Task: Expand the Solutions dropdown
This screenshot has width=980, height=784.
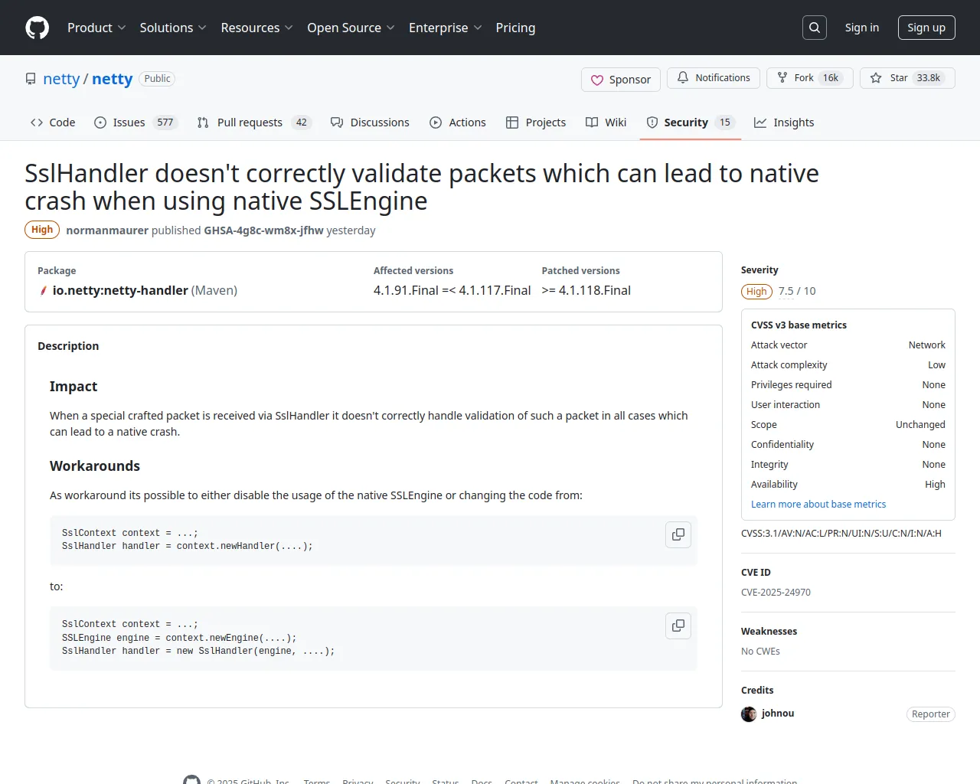Action: 173,28
